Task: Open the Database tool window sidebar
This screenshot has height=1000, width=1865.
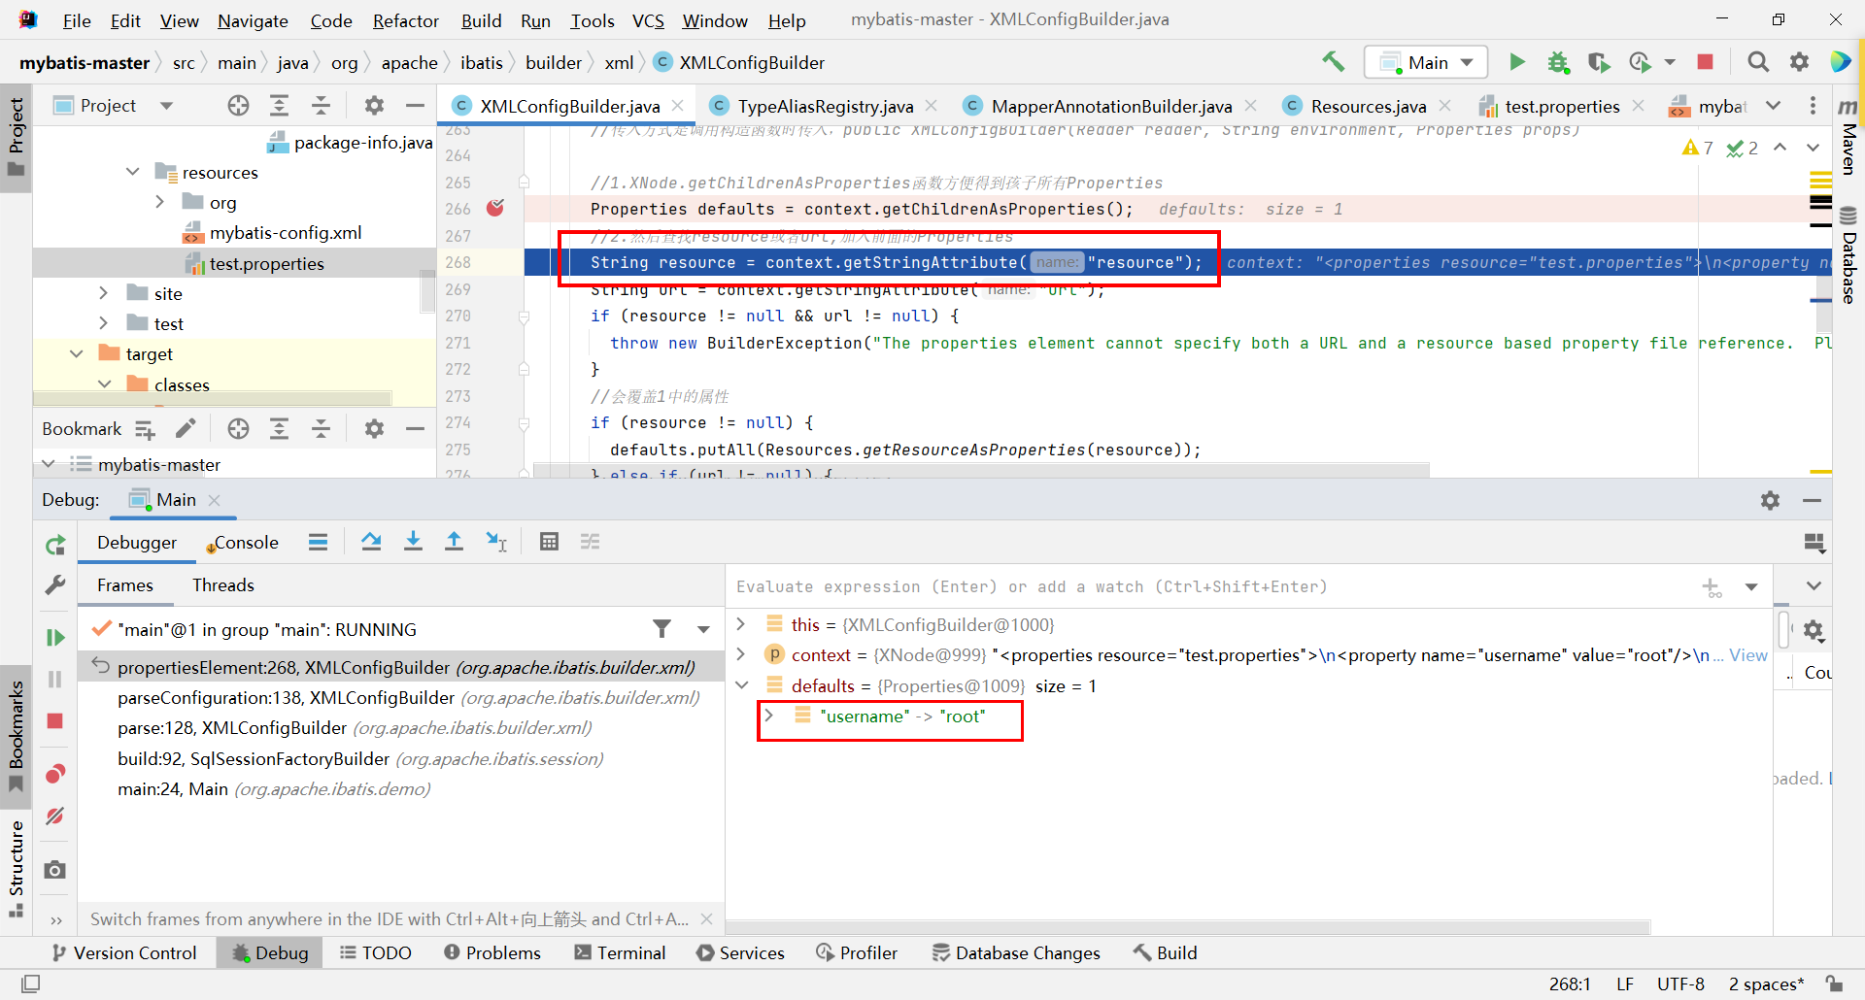Action: [x=1848, y=255]
